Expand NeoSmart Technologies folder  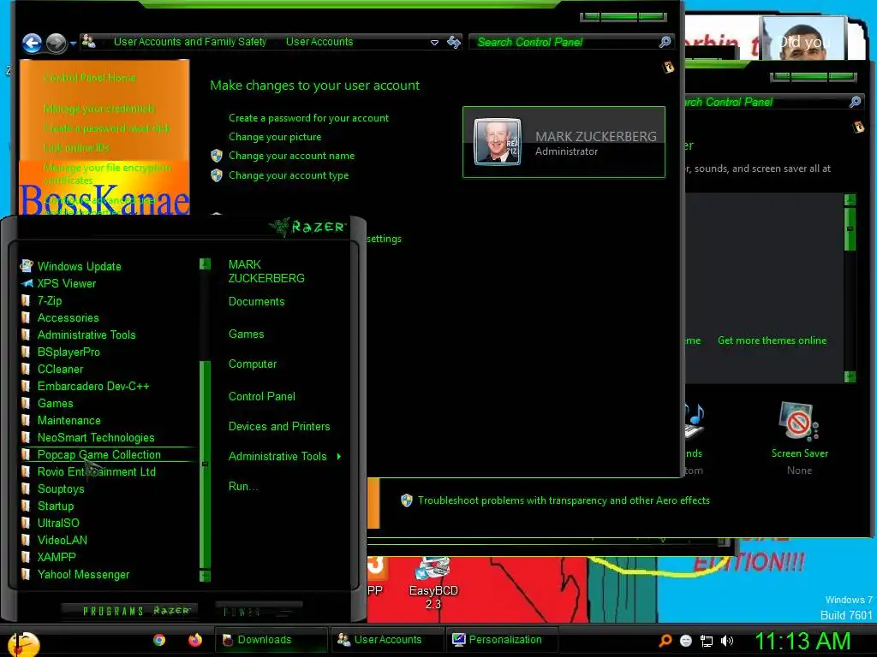(96, 437)
